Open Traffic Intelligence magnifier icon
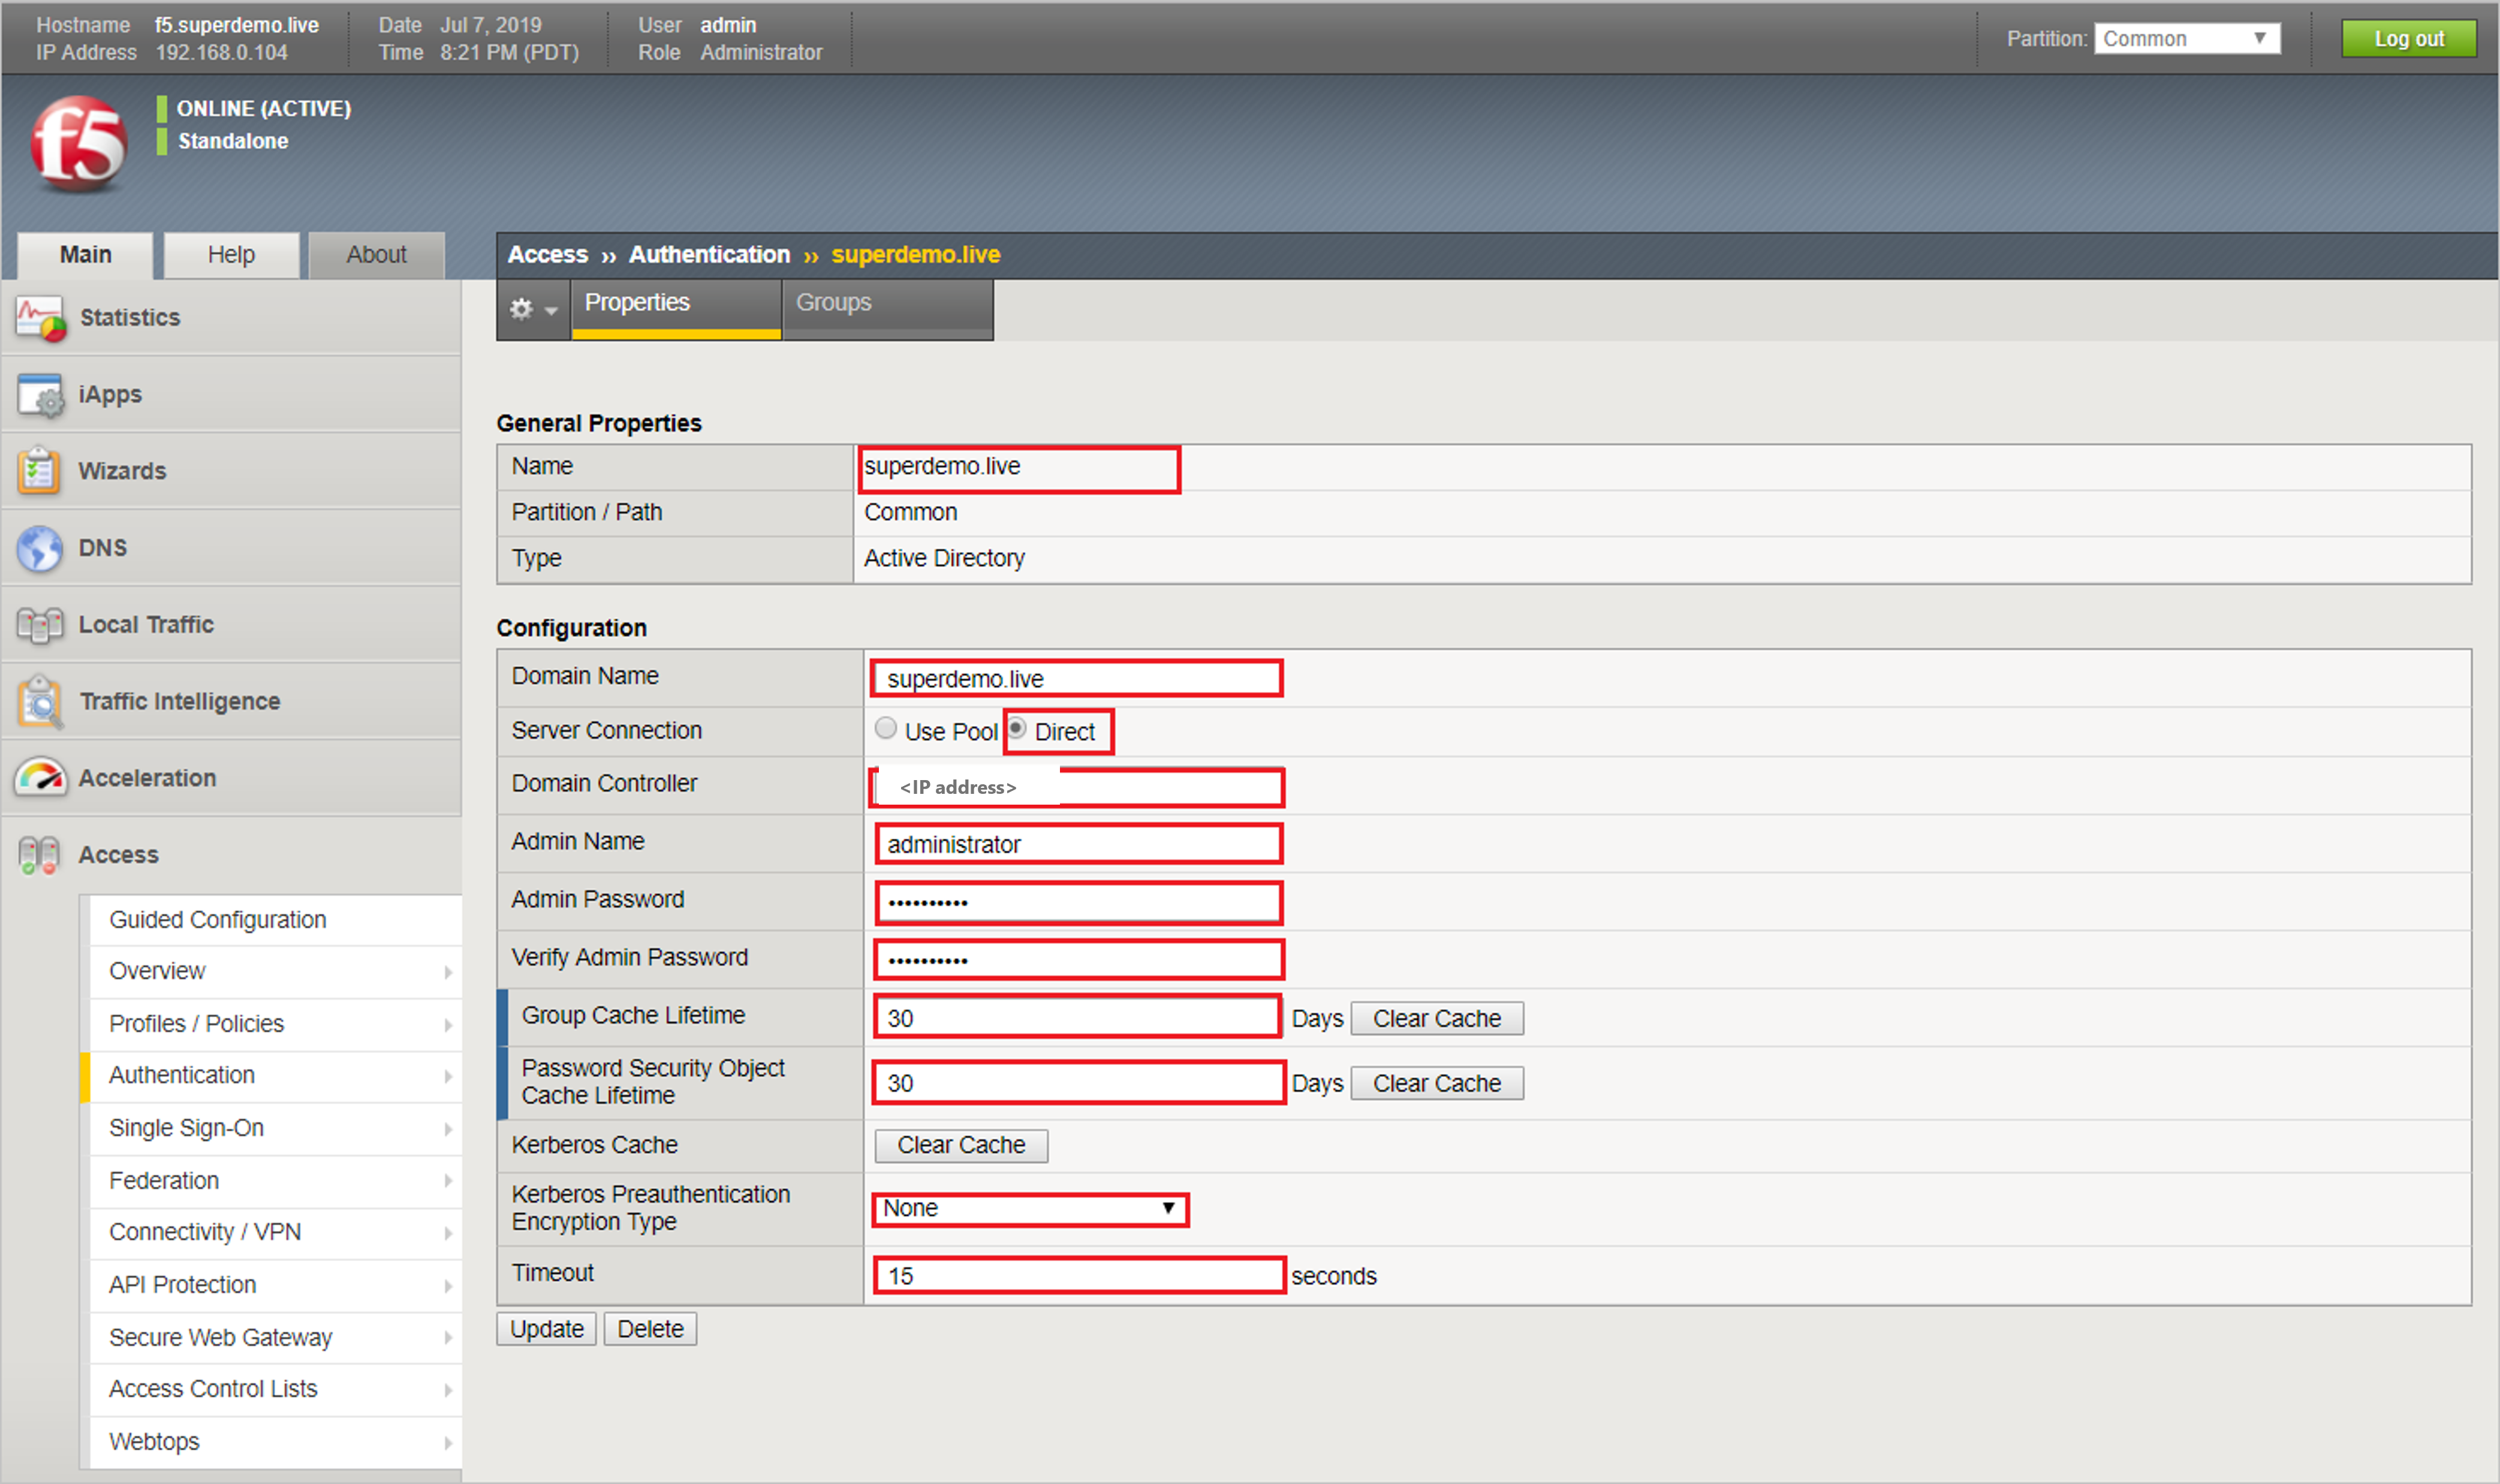 40,702
